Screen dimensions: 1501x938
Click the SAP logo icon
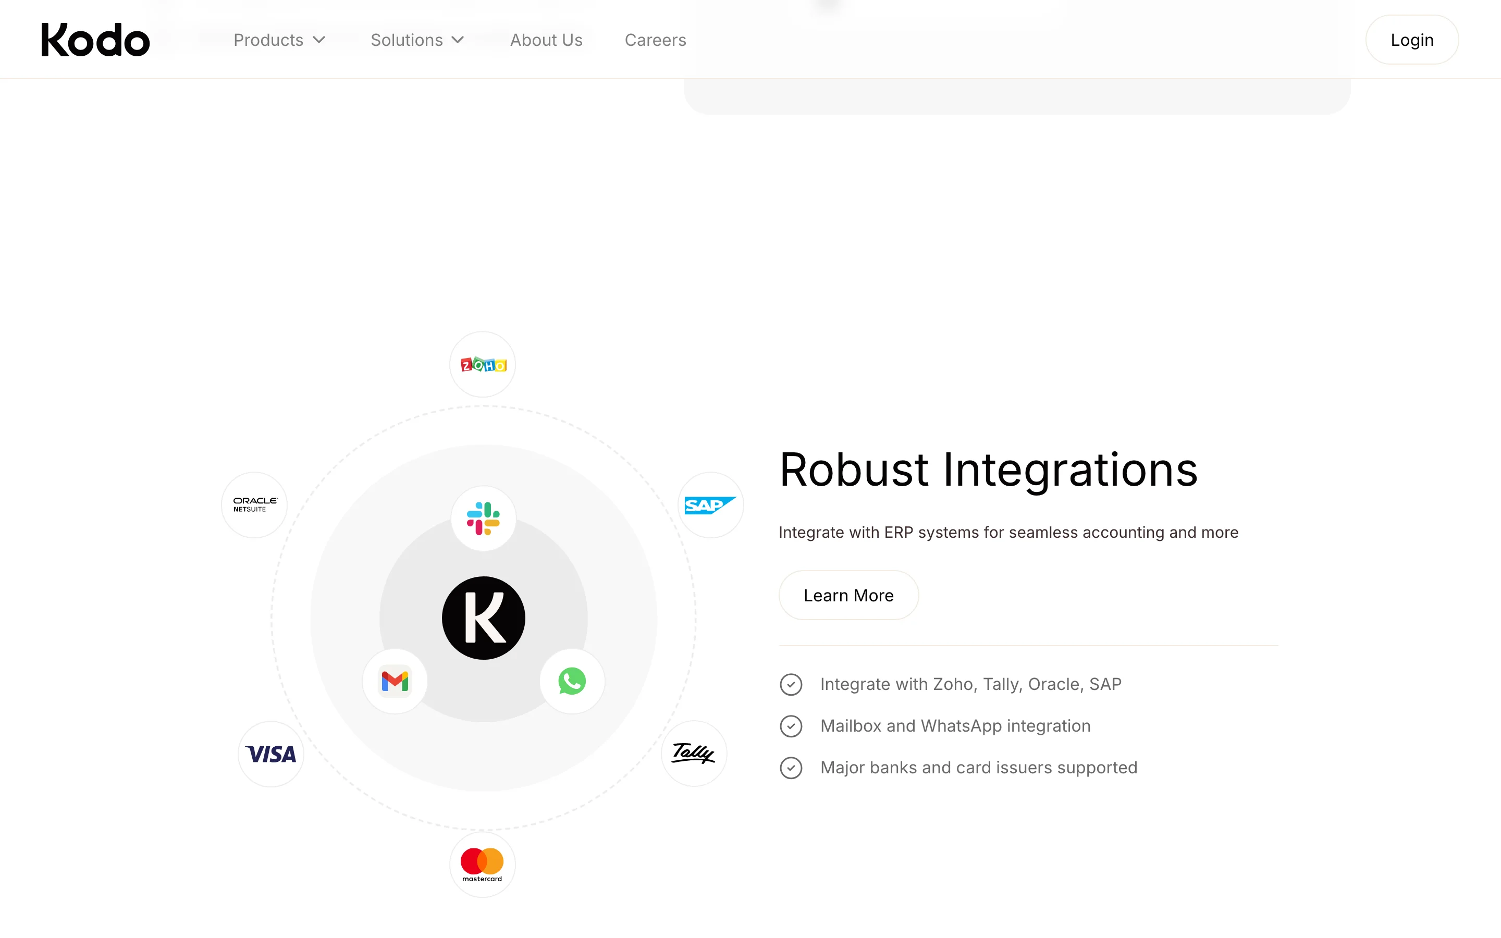tap(711, 505)
